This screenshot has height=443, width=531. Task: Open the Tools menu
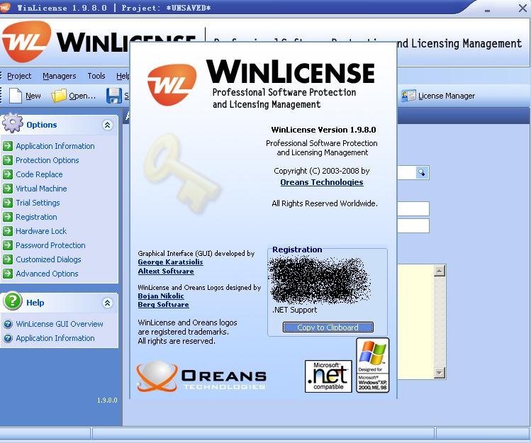96,76
